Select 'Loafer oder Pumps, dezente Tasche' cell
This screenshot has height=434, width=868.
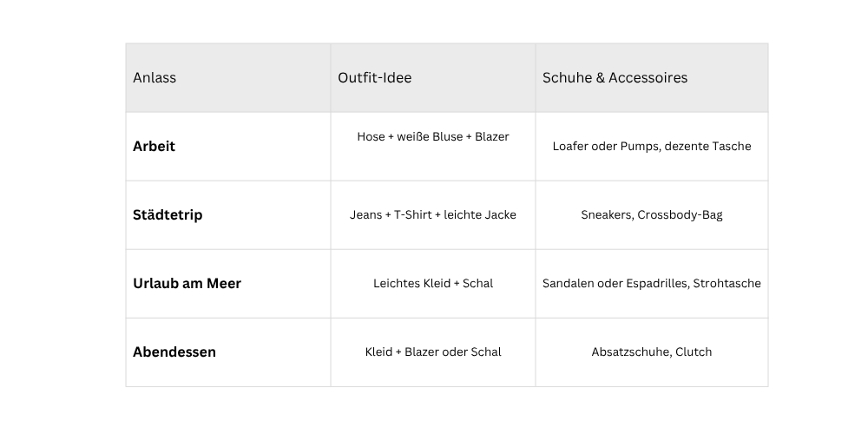(652, 147)
